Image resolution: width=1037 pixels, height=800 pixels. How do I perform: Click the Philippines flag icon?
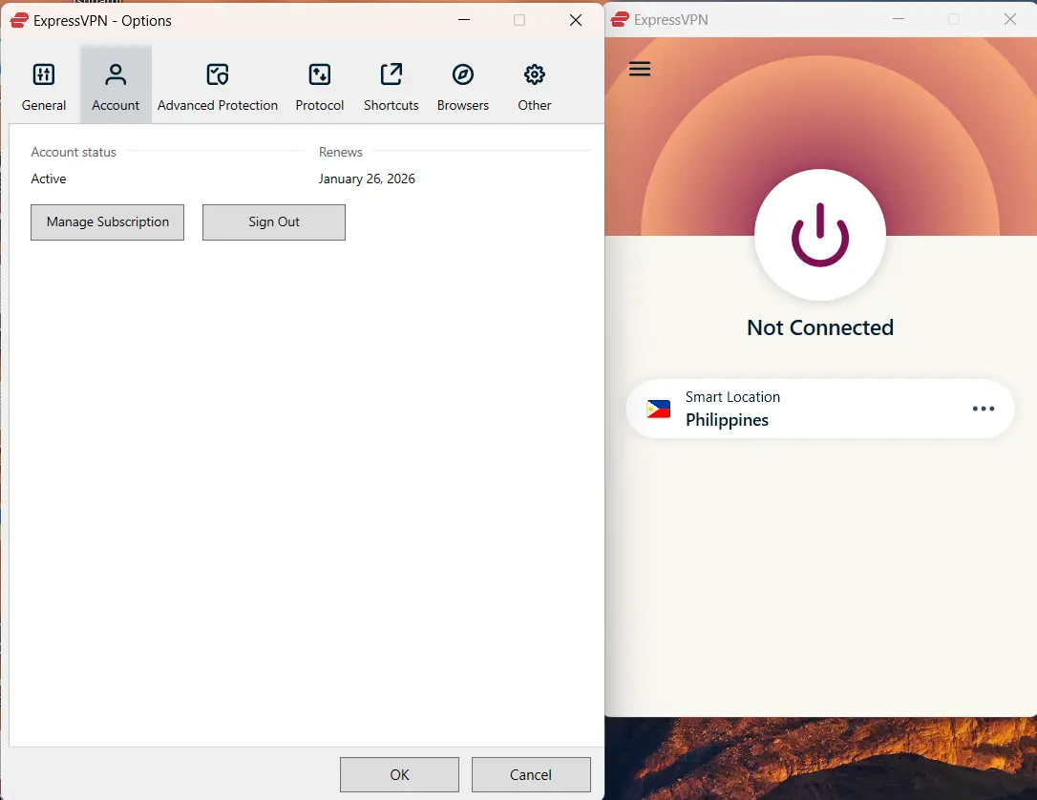659,410
